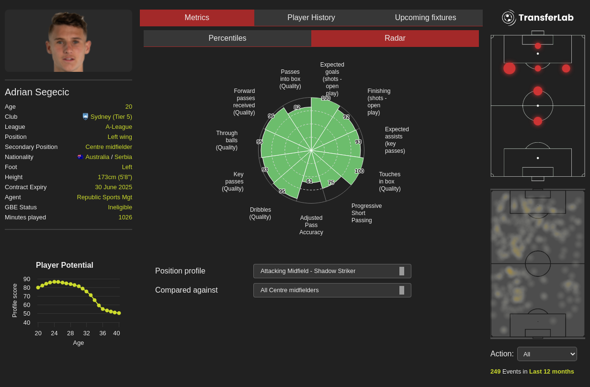
Task: Click the Last 12 months text
Action: coord(552,372)
